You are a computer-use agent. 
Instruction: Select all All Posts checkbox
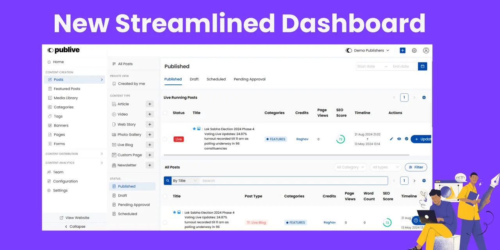165,196
